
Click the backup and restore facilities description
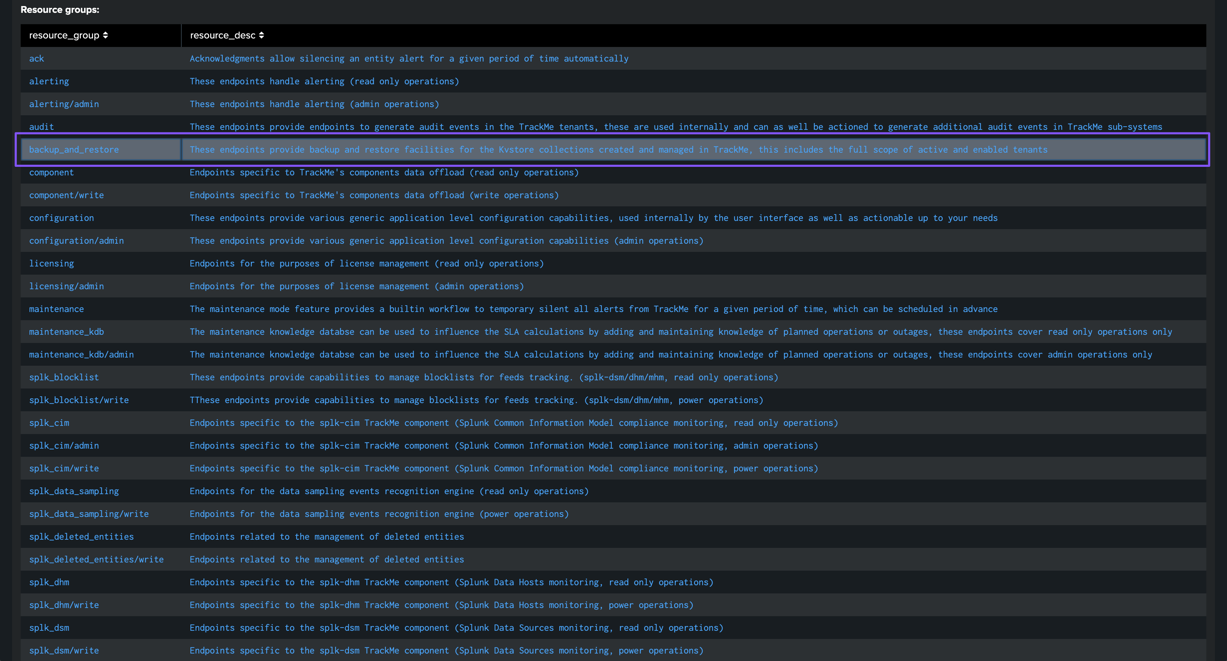[x=619, y=150]
